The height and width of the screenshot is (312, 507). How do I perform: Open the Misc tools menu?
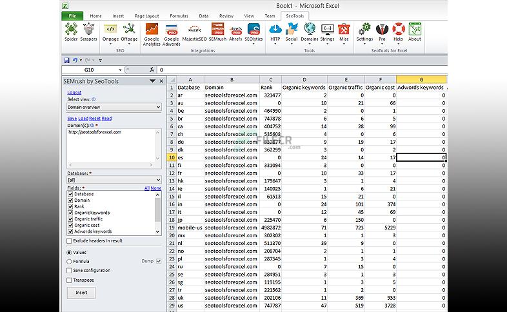[x=344, y=34]
